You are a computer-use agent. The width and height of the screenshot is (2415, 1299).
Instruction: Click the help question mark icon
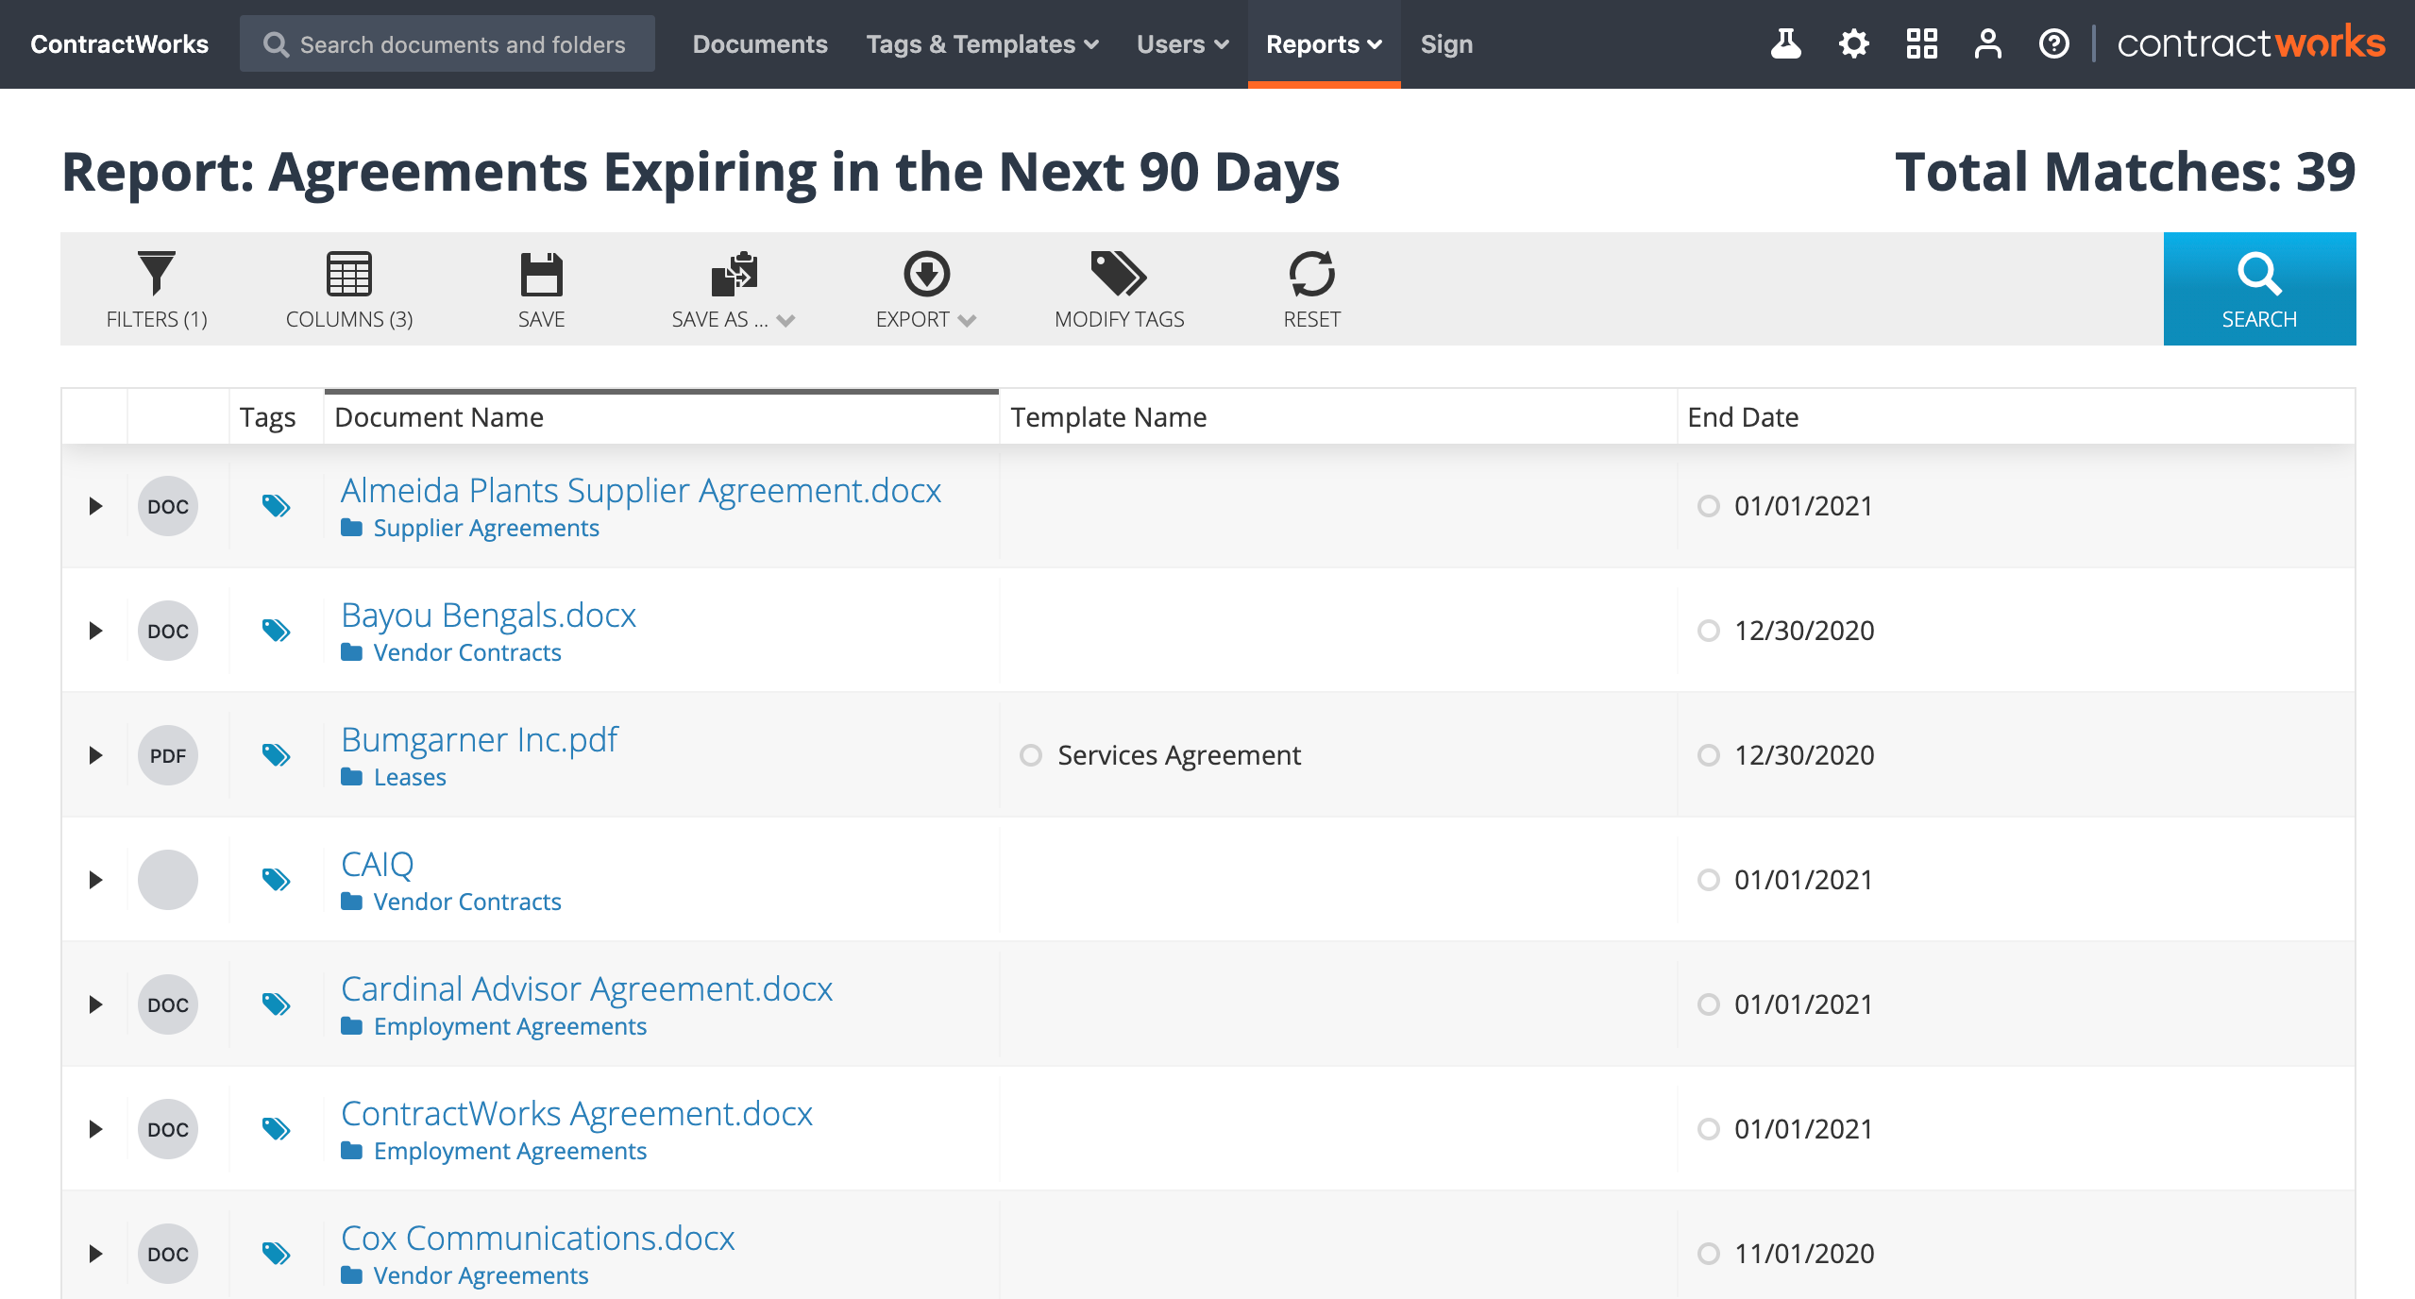(x=2053, y=43)
